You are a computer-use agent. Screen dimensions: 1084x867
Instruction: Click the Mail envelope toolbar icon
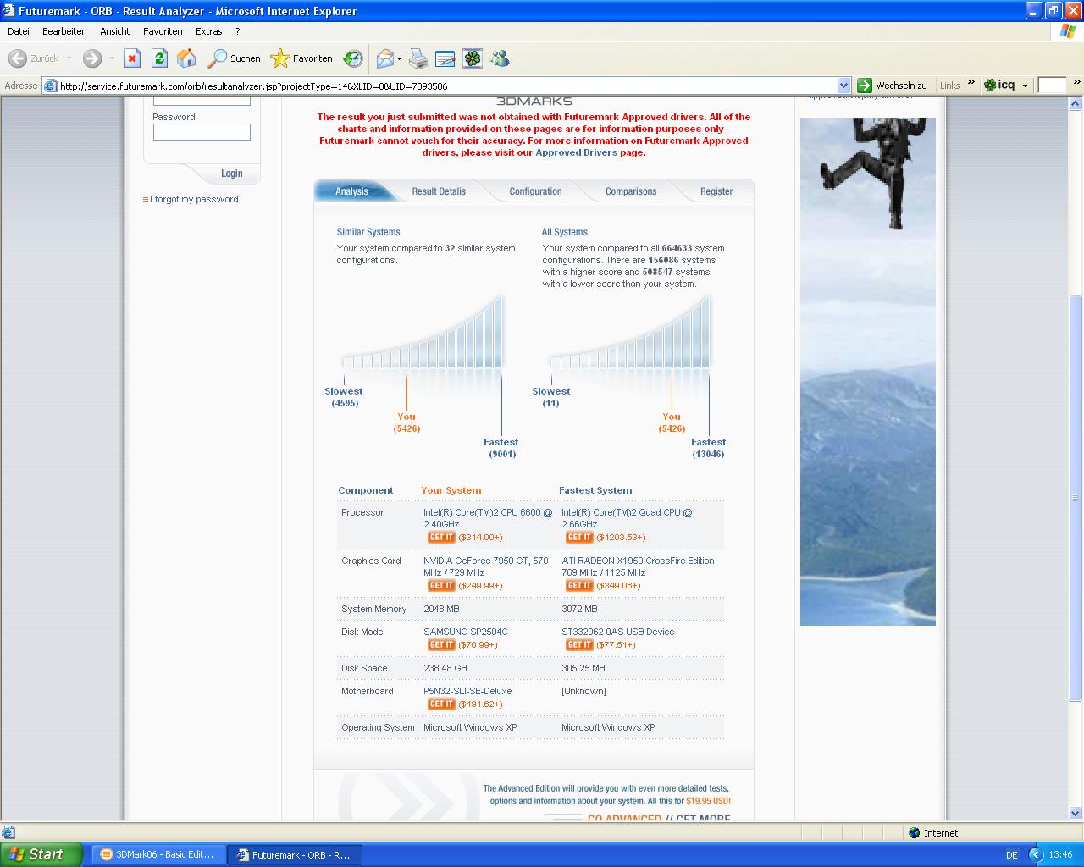385,58
